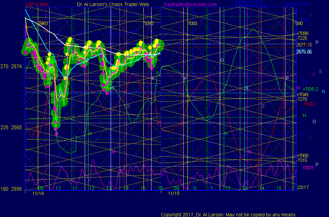Click the "2017" year label
Image resolution: width=329 pixels, height=217 pixels.
tap(304, 187)
